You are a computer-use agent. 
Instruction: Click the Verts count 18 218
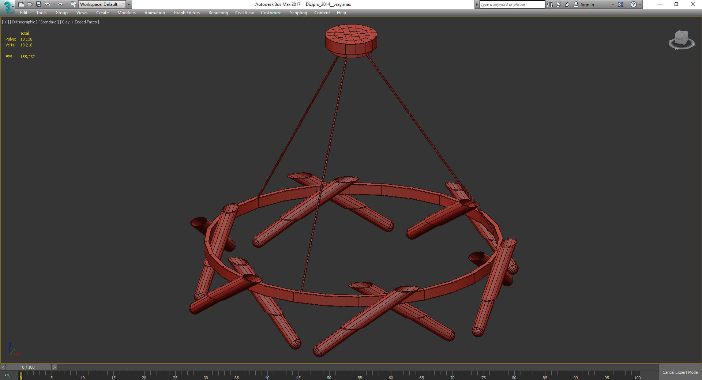pos(26,45)
